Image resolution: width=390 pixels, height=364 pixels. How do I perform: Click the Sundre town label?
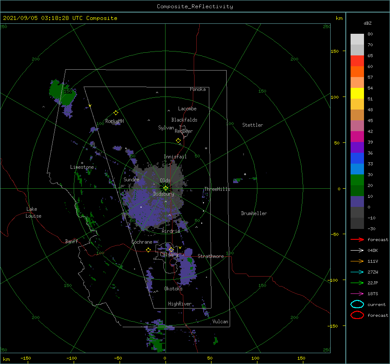(x=131, y=179)
